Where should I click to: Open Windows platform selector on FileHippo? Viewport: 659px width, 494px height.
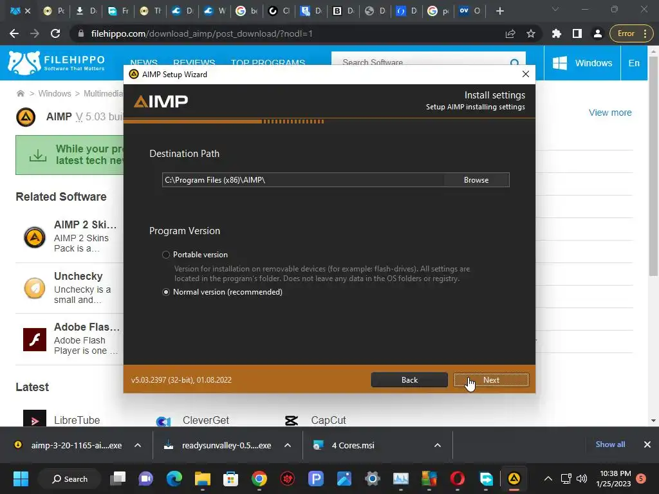click(582, 63)
